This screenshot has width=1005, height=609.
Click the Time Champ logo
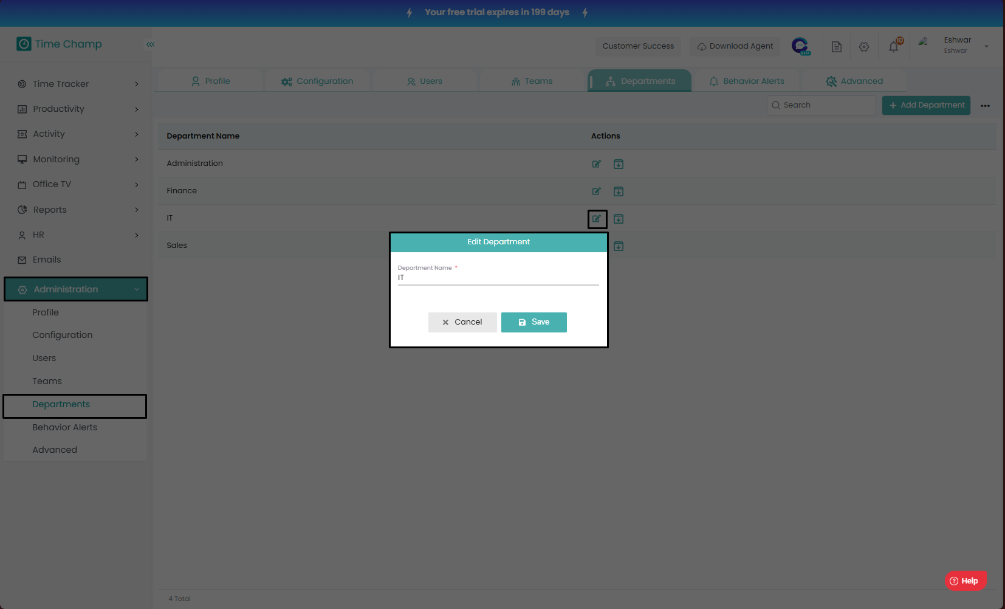(x=60, y=44)
